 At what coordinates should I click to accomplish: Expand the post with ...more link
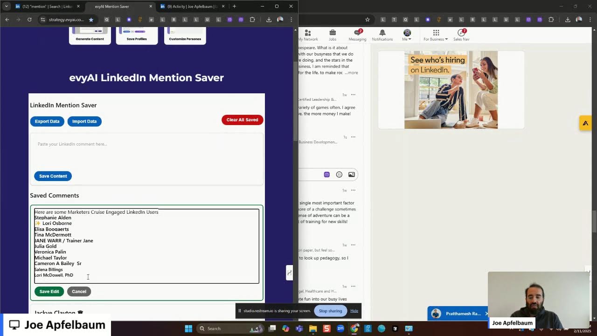point(351,73)
